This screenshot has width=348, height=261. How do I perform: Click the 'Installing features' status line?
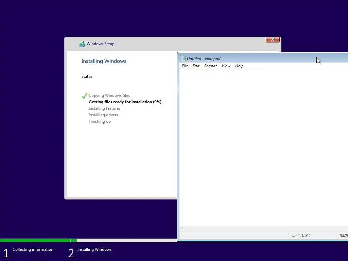pyautogui.click(x=104, y=108)
